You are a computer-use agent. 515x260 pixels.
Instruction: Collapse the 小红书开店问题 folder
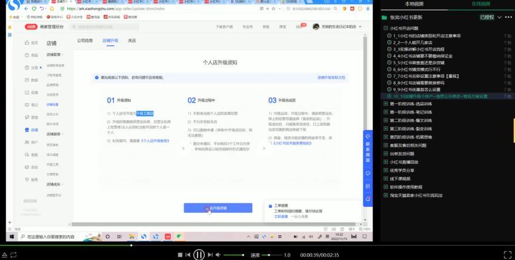tap(385, 28)
